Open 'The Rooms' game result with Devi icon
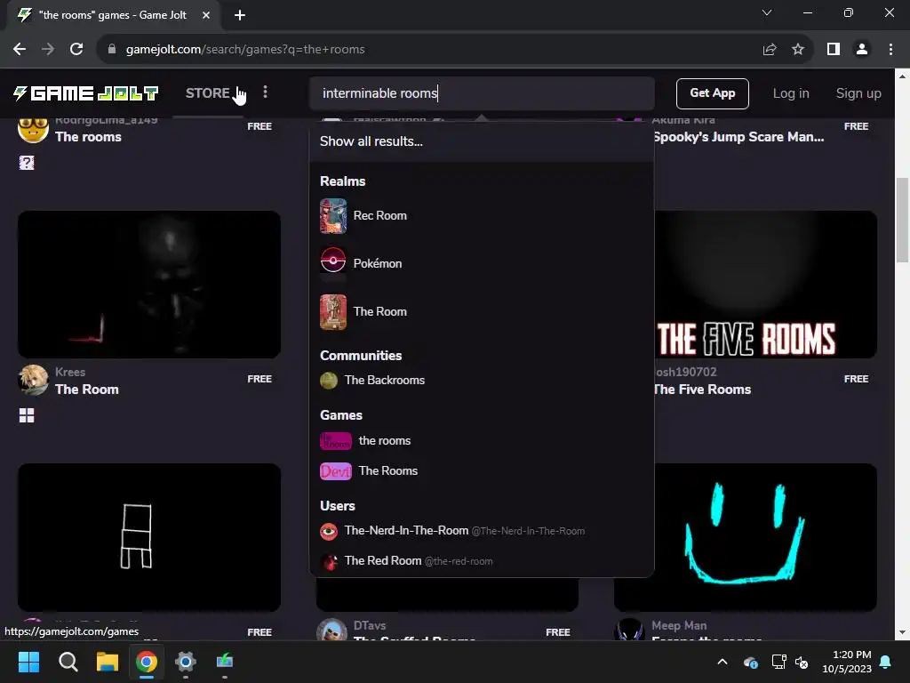 tap(482, 471)
